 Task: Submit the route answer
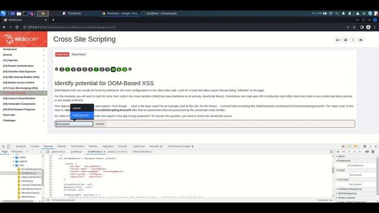pos(99,124)
